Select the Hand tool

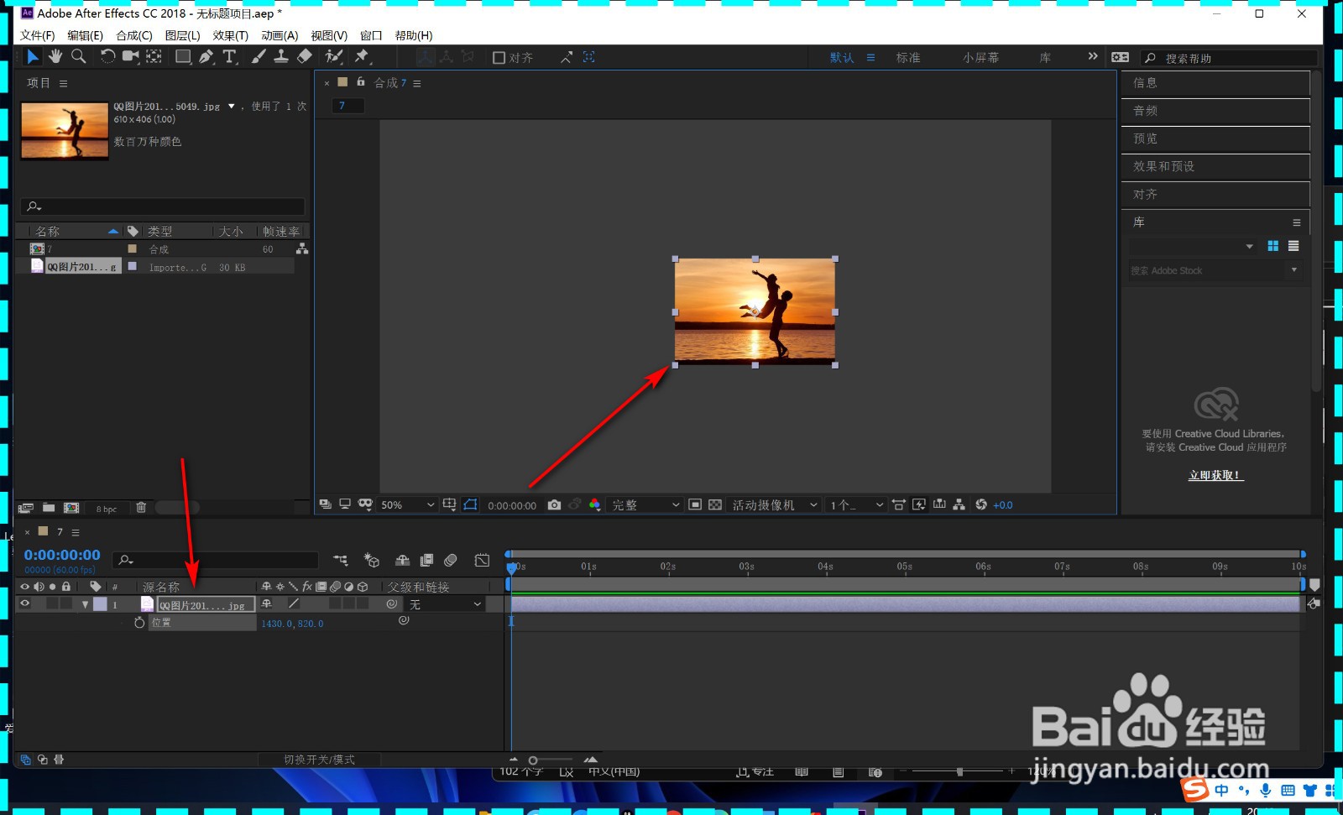pos(55,56)
